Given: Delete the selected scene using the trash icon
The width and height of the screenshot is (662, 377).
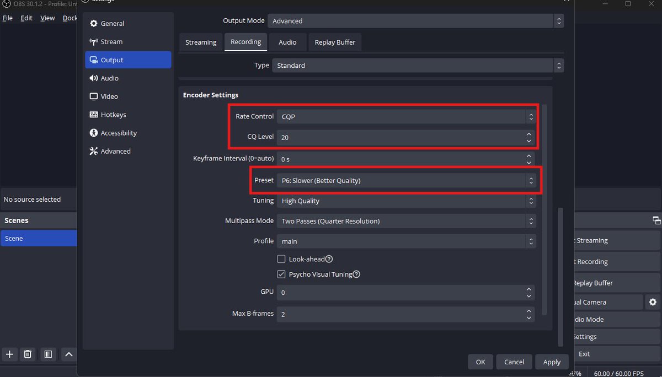Looking at the screenshot, I should click(x=28, y=354).
